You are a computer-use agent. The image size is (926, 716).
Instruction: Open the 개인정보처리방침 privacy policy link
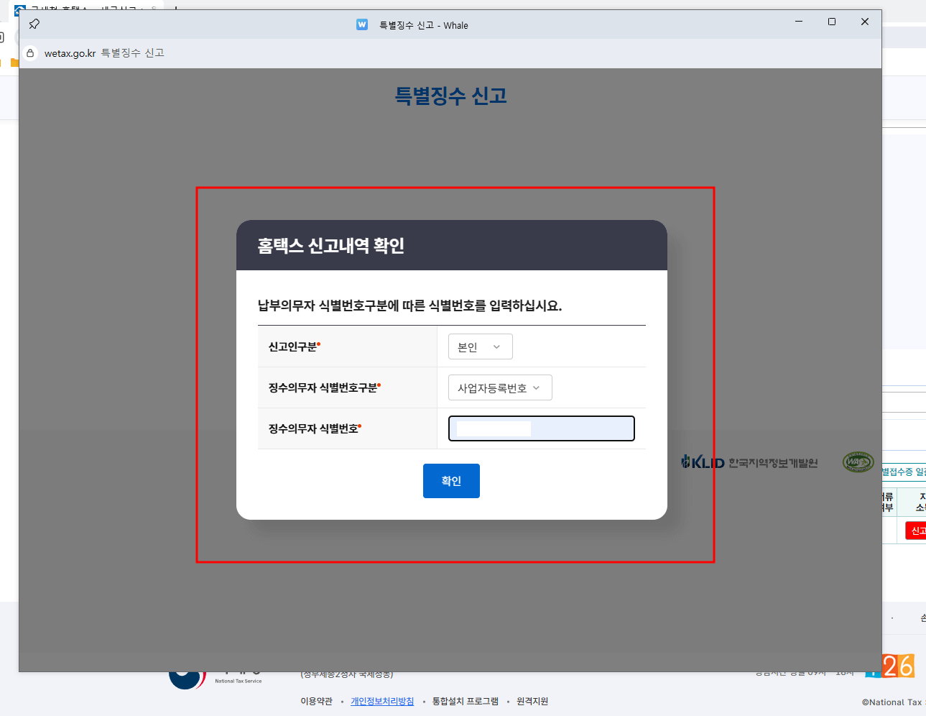(382, 701)
